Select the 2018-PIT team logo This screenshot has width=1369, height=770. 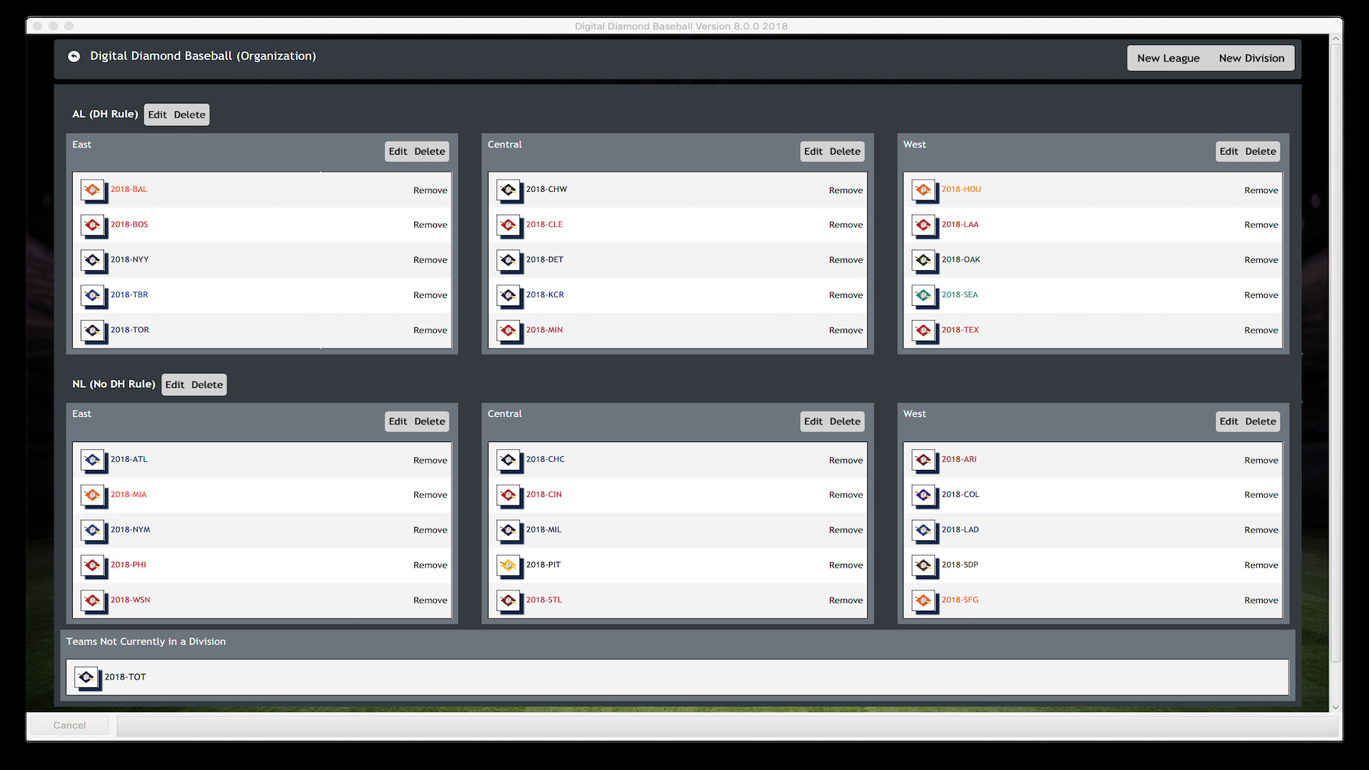(509, 565)
